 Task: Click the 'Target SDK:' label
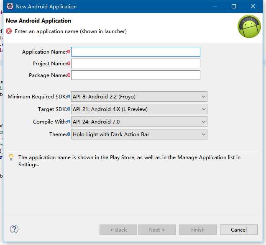52,109
